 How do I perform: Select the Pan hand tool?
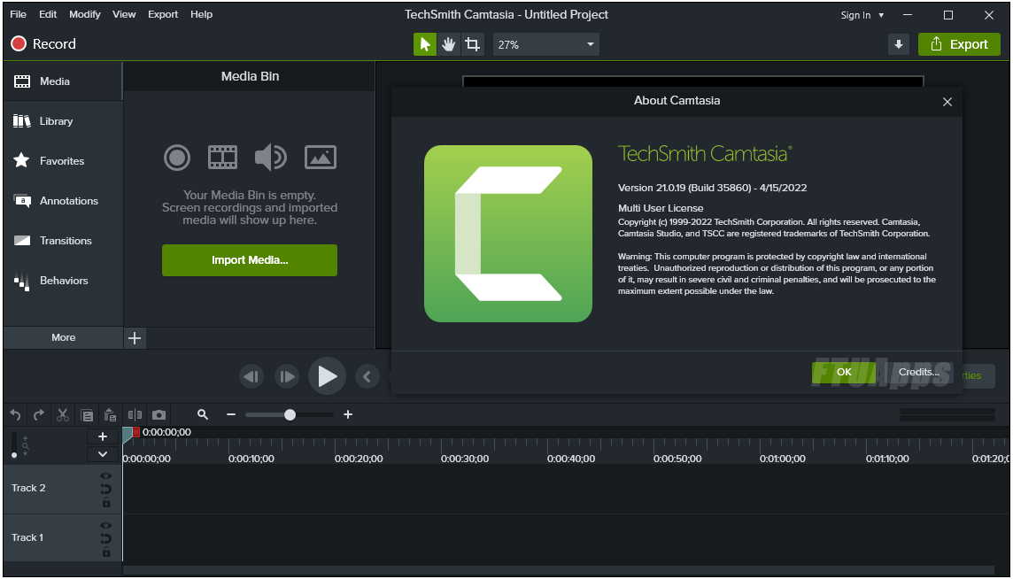[x=448, y=44]
